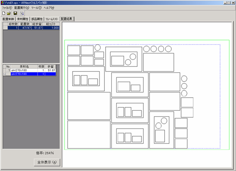Image resolution: width=236 pixels, height=171 pixels.
Task: Collapse the sht270x180 row expander
Action: pos(5,74)
